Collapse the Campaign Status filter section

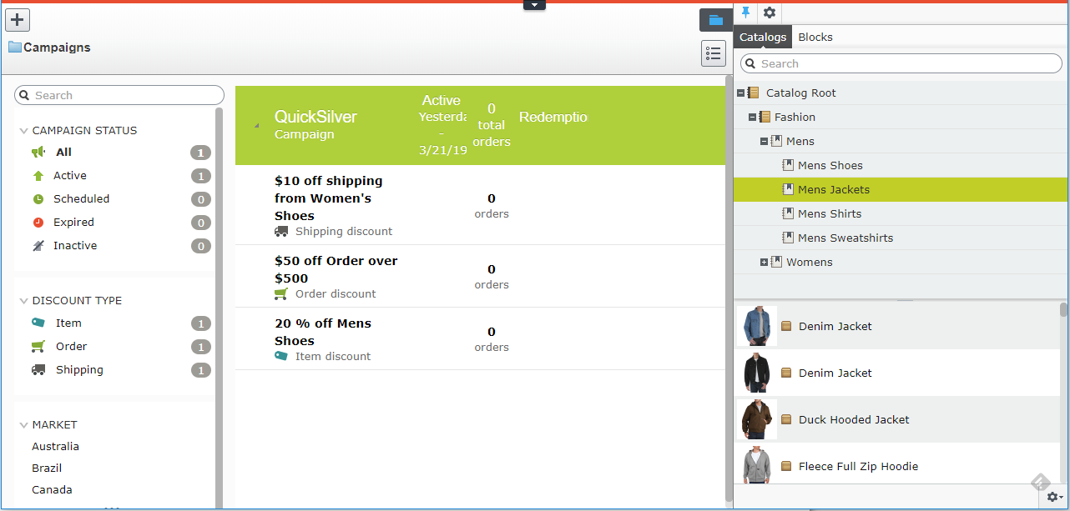click(23, 131)
